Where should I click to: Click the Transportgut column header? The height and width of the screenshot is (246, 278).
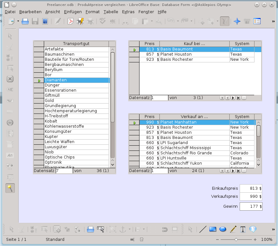point(76,44)
